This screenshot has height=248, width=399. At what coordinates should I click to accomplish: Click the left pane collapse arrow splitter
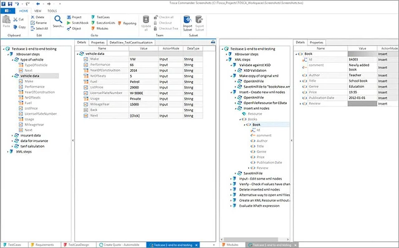73,140
